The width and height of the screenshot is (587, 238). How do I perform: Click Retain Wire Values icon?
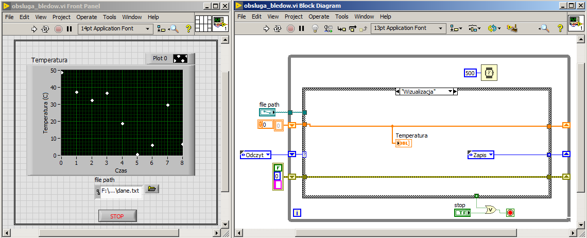click(328, 28)
